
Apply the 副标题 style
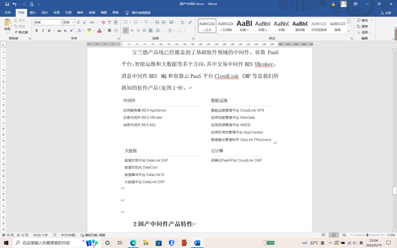click(300, 26)
